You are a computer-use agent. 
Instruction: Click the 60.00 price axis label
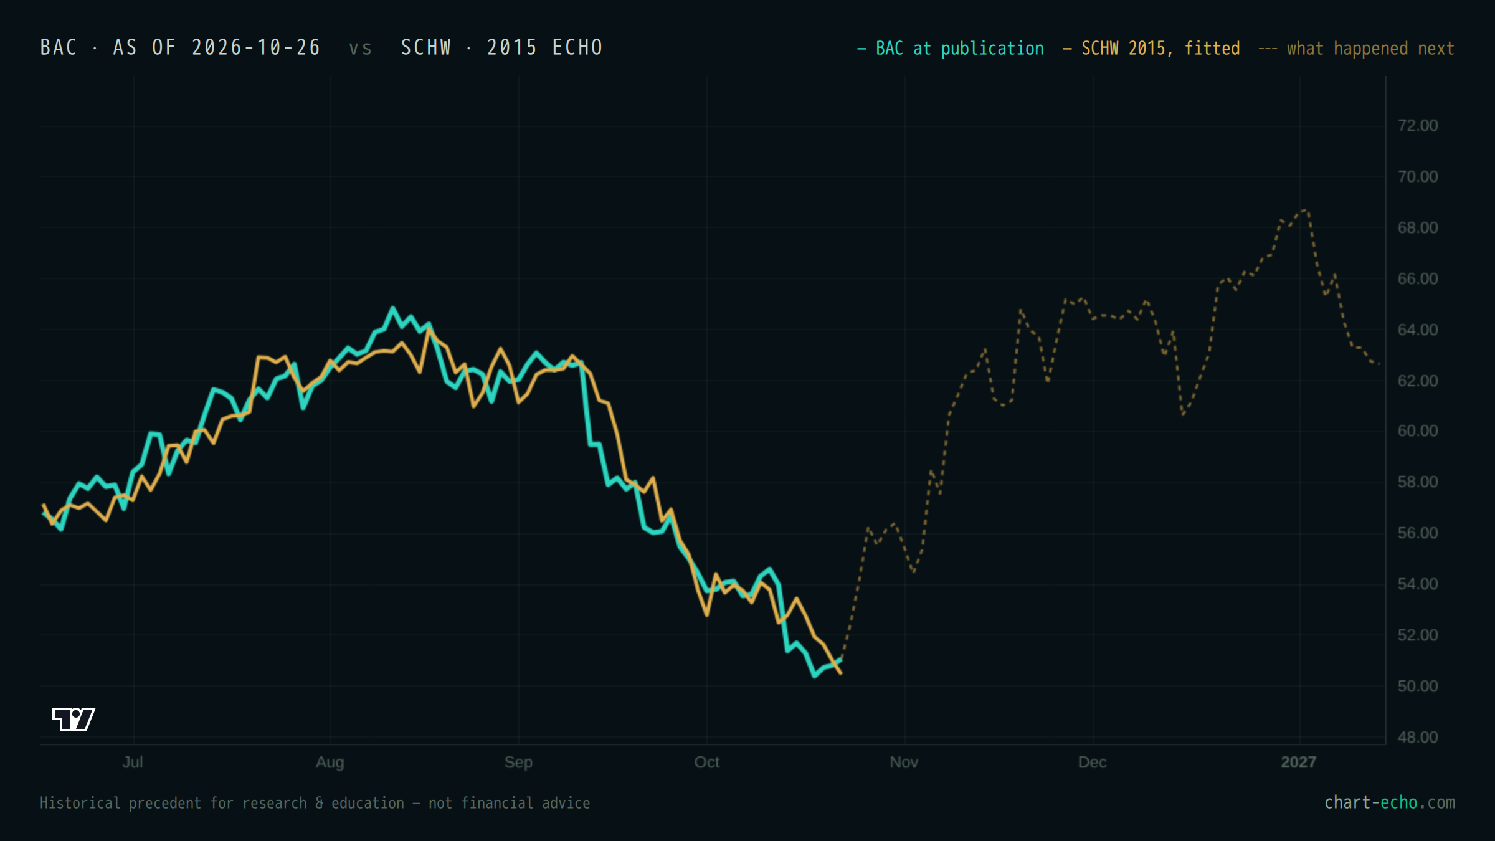(1418, 431)
